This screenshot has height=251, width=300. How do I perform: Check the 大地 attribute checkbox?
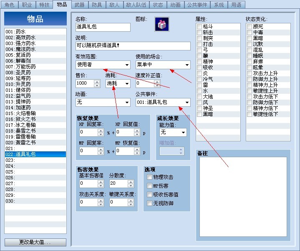point(199,97)
